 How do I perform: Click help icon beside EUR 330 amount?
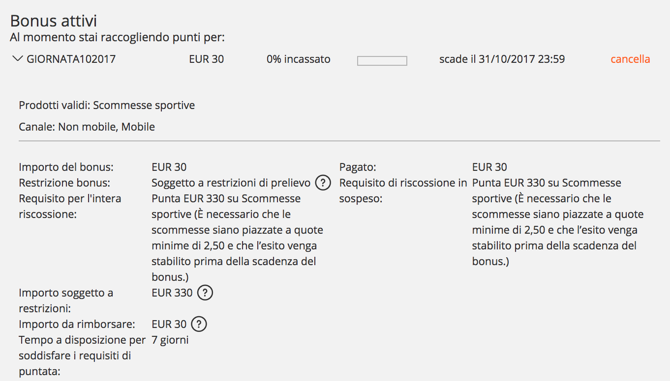pos(205,293)
